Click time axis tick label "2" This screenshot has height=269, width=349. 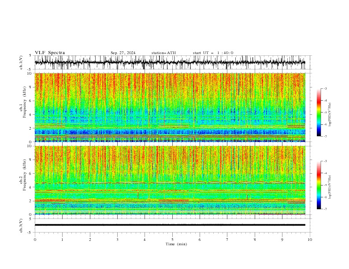pyautogui.click(x=90, y=240)
